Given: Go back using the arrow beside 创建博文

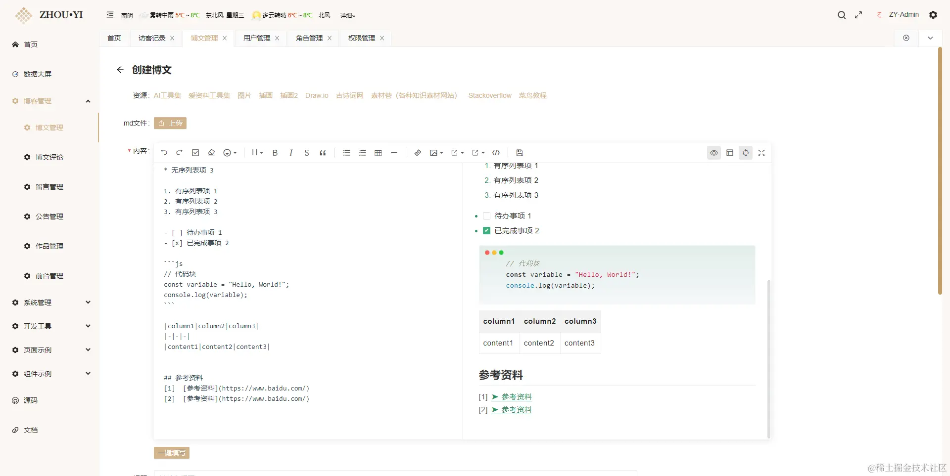Looking at the screenshot, I should coord(120,70).
